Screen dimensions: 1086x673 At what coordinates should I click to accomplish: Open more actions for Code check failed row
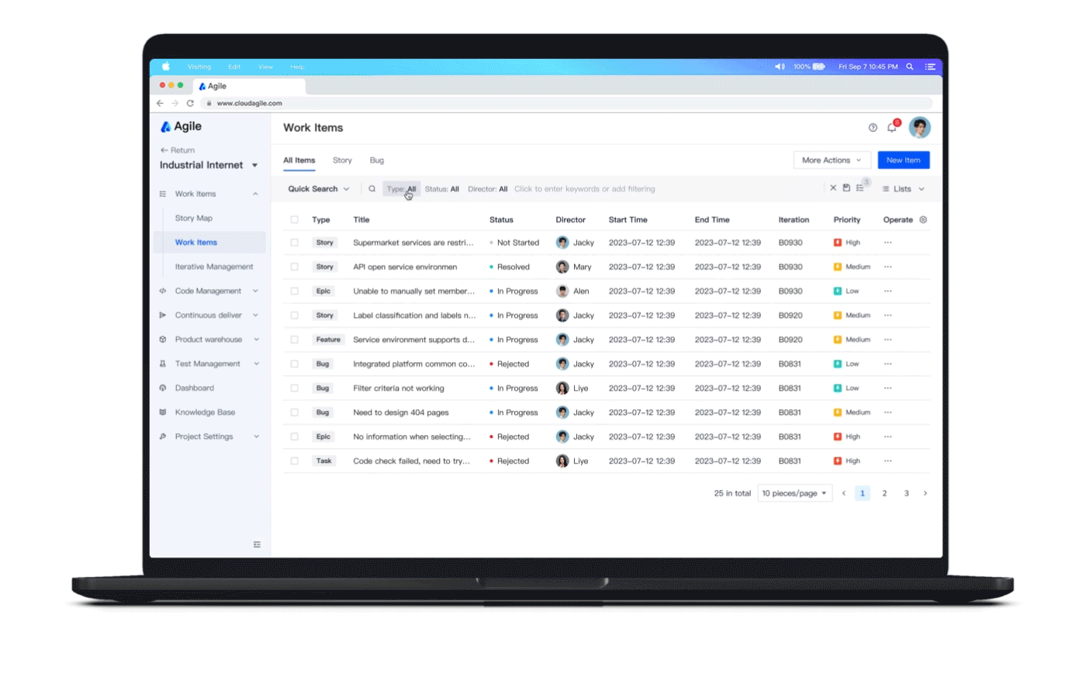point(888,461)
